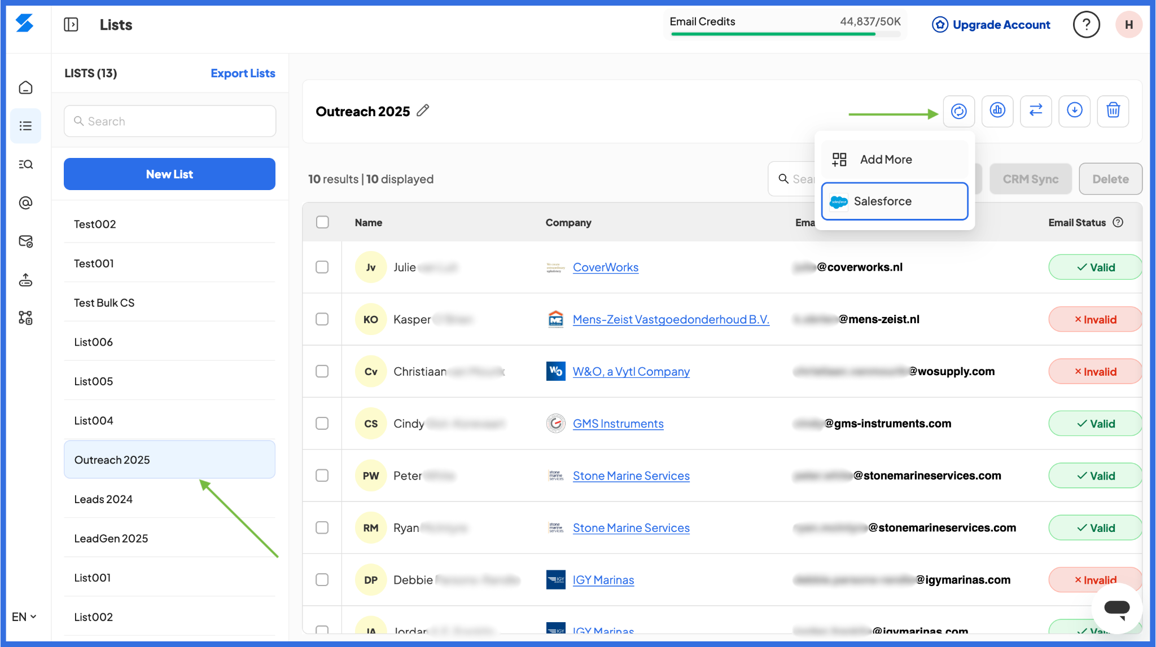Image resolution: width=1156 pixels, height=647 pixels.
Task: Toggle the sidebar panel icon
Action: pos(71,25)
